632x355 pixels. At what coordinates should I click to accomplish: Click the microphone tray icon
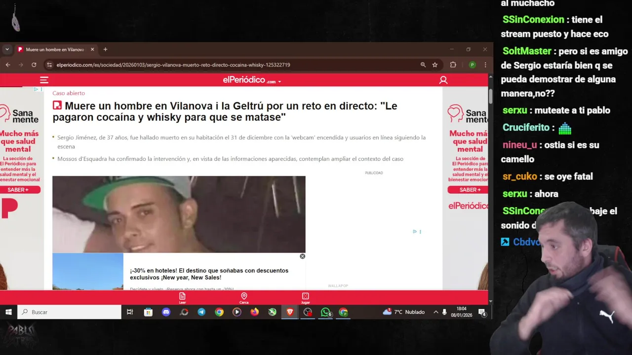pyautogui.click(x=444, y=312)
